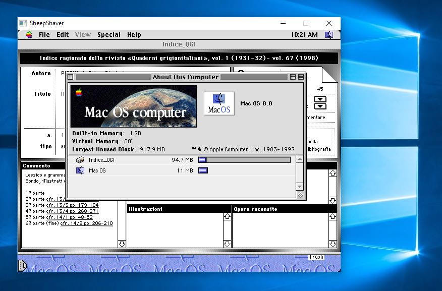
Task: Click the SheepShaver title bar icon
Action: pos(23,23)
